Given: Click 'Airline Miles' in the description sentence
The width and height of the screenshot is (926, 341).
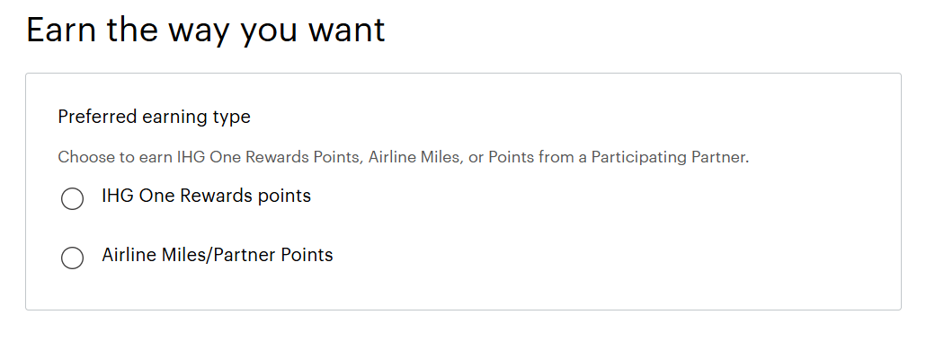Looking at the screenshot, I should point(415,158).
